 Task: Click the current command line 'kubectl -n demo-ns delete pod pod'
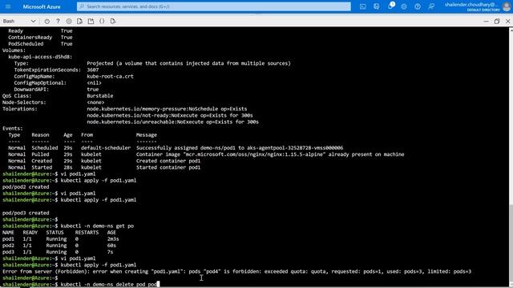click(x=109, y=285)
